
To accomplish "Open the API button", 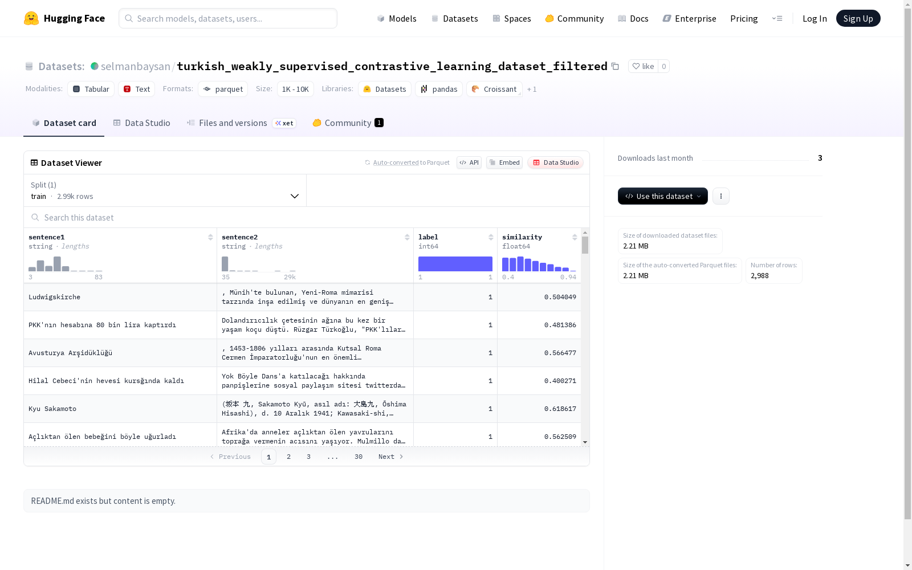I will coord(469,162).
